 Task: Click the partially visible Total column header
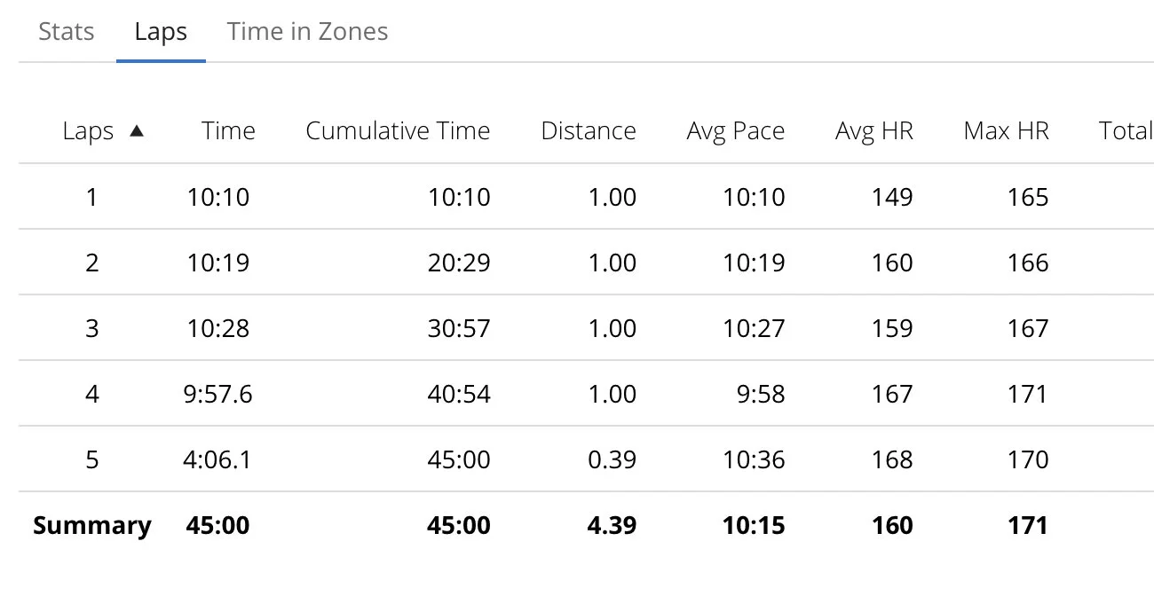(1126, 131)
